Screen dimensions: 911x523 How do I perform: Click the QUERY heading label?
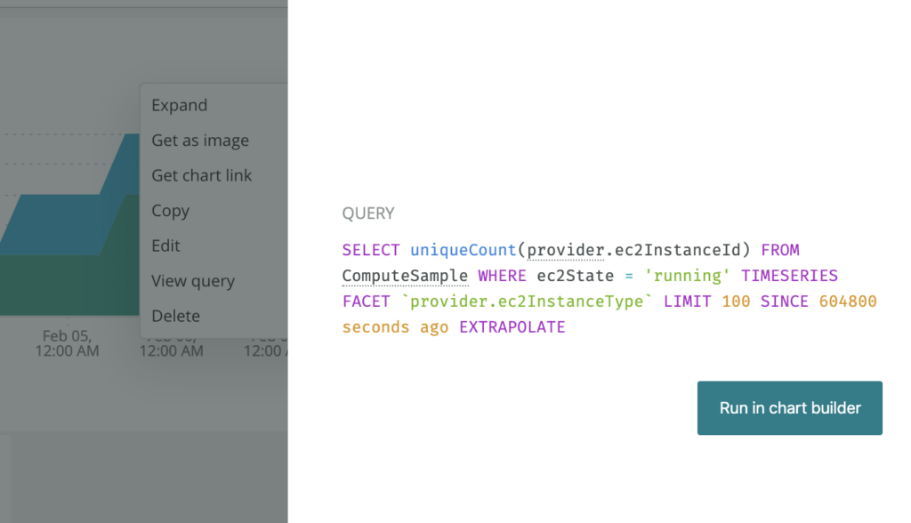[368, 213]
